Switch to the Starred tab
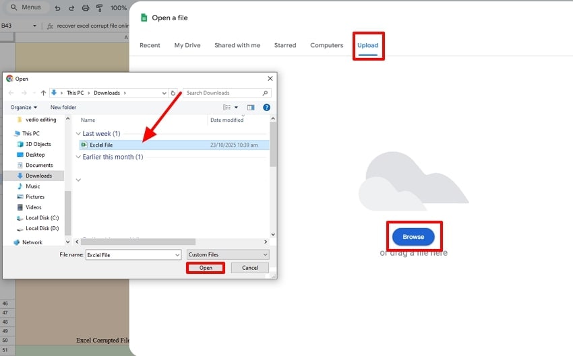 point(285,45)
